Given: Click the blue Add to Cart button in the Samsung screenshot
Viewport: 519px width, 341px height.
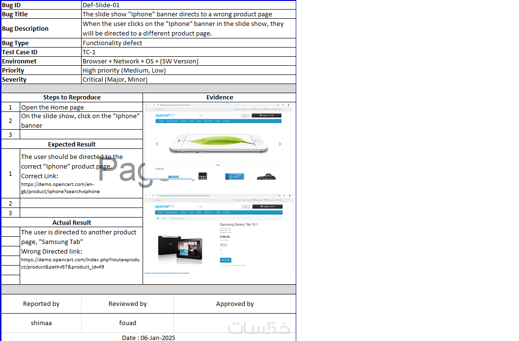Looking at the screenshot, I should (x=225, y=260).
